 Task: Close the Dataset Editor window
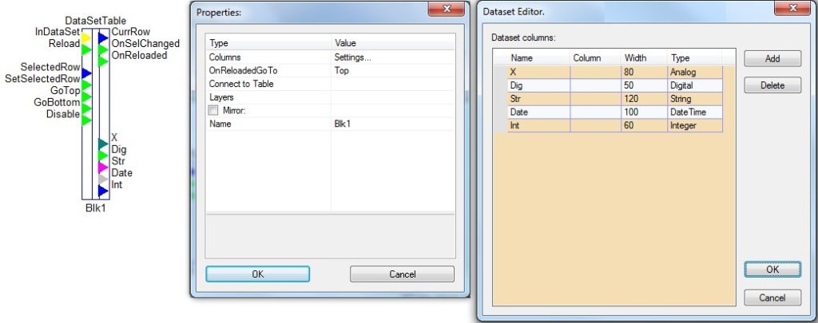[x=792, y=8]
